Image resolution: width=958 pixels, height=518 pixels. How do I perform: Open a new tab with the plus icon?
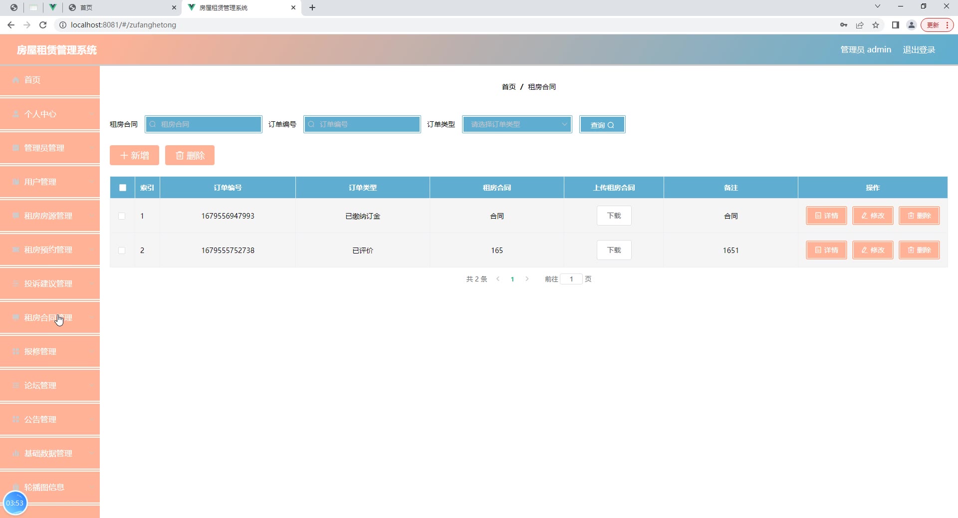click(x=312, y=7)
